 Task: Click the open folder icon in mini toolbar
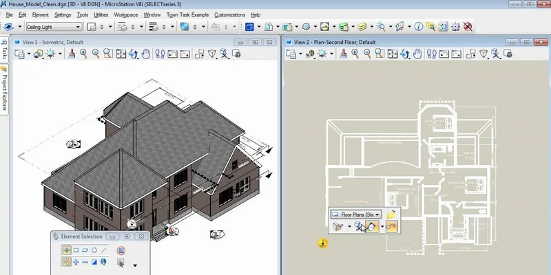point(391,214)
